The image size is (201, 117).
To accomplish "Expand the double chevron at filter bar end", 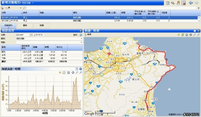I will tap(198, 8).
